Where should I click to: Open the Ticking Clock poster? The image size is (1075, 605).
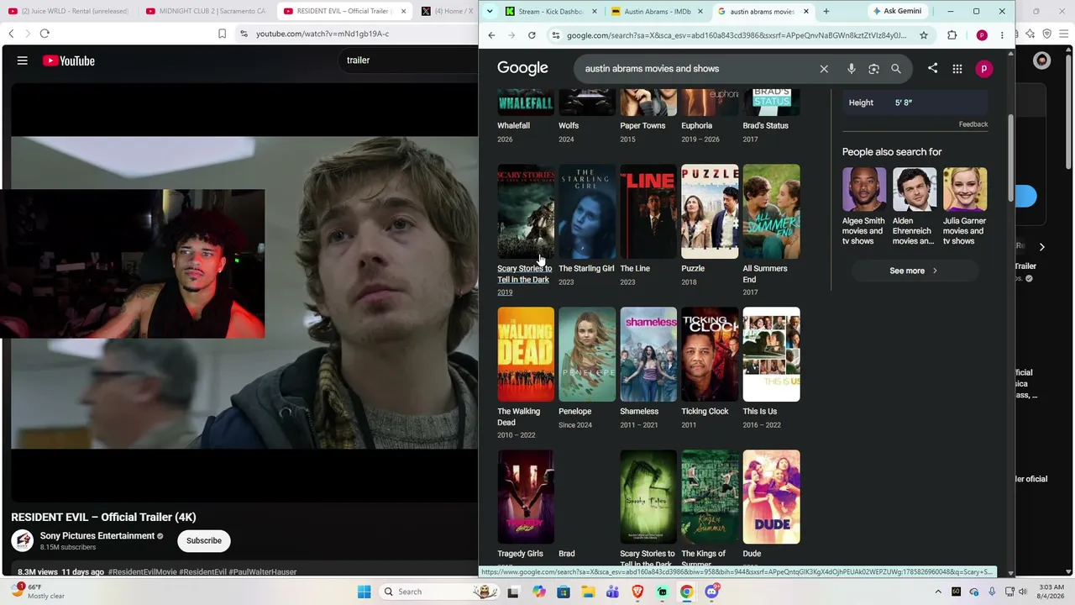pos(710,355)
